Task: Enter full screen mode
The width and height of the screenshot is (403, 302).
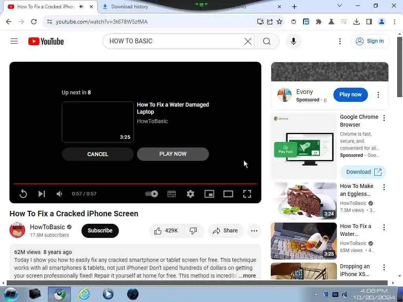Action: (x=247, y=193)
